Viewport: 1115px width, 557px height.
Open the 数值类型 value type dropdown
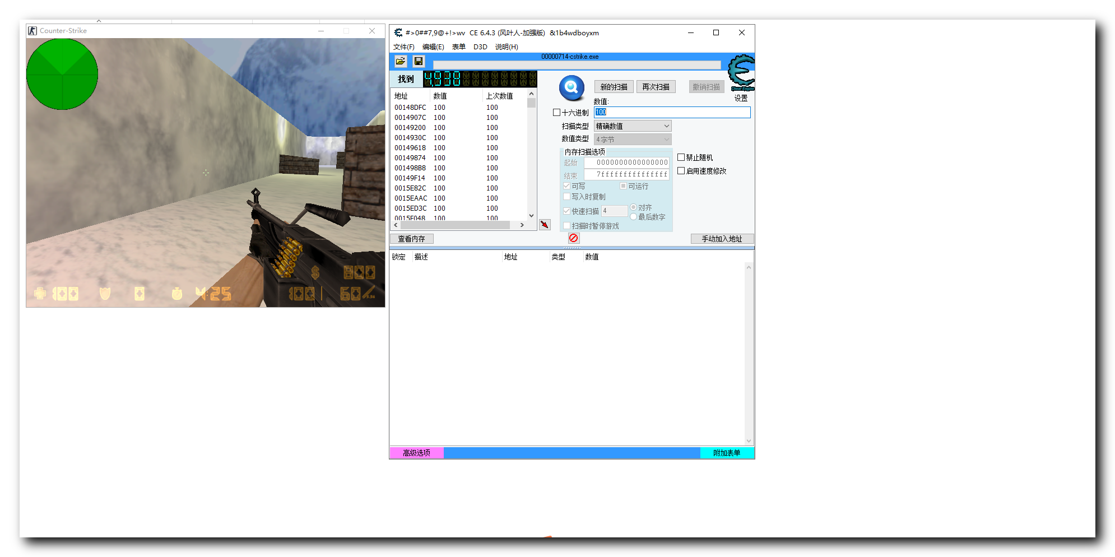click(x=633, y=140)
